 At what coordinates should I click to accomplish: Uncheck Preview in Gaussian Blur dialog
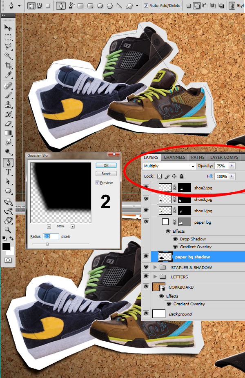(98, 183)
